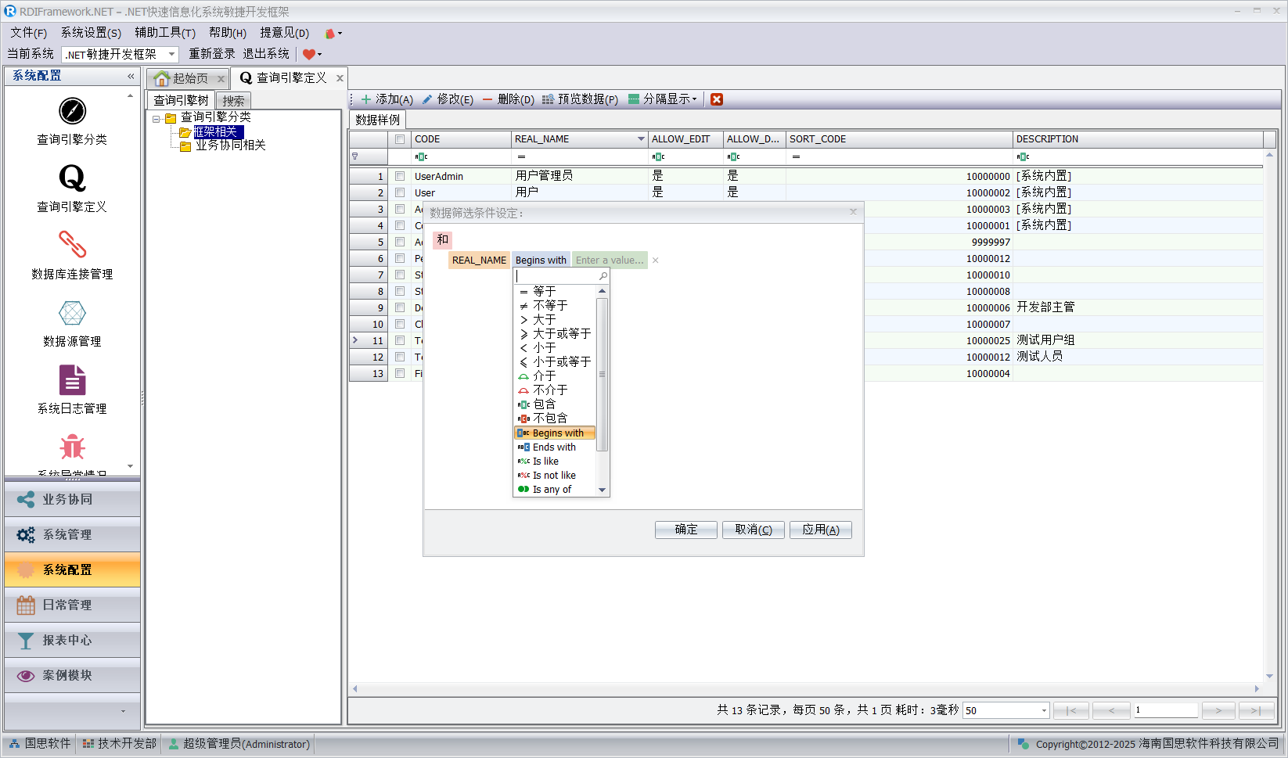Open the 当前系统 combo box dropdown
This screenshot has width=1288, height=758.
(x=171, y=54)
